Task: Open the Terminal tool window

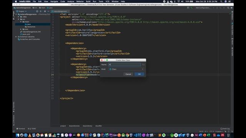Action: 20,129
